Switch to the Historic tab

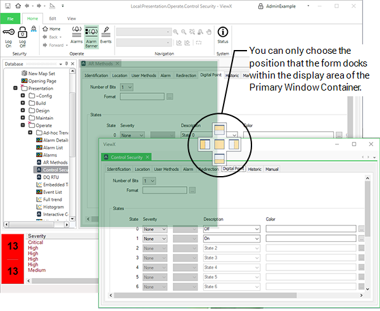click(255, 169)
